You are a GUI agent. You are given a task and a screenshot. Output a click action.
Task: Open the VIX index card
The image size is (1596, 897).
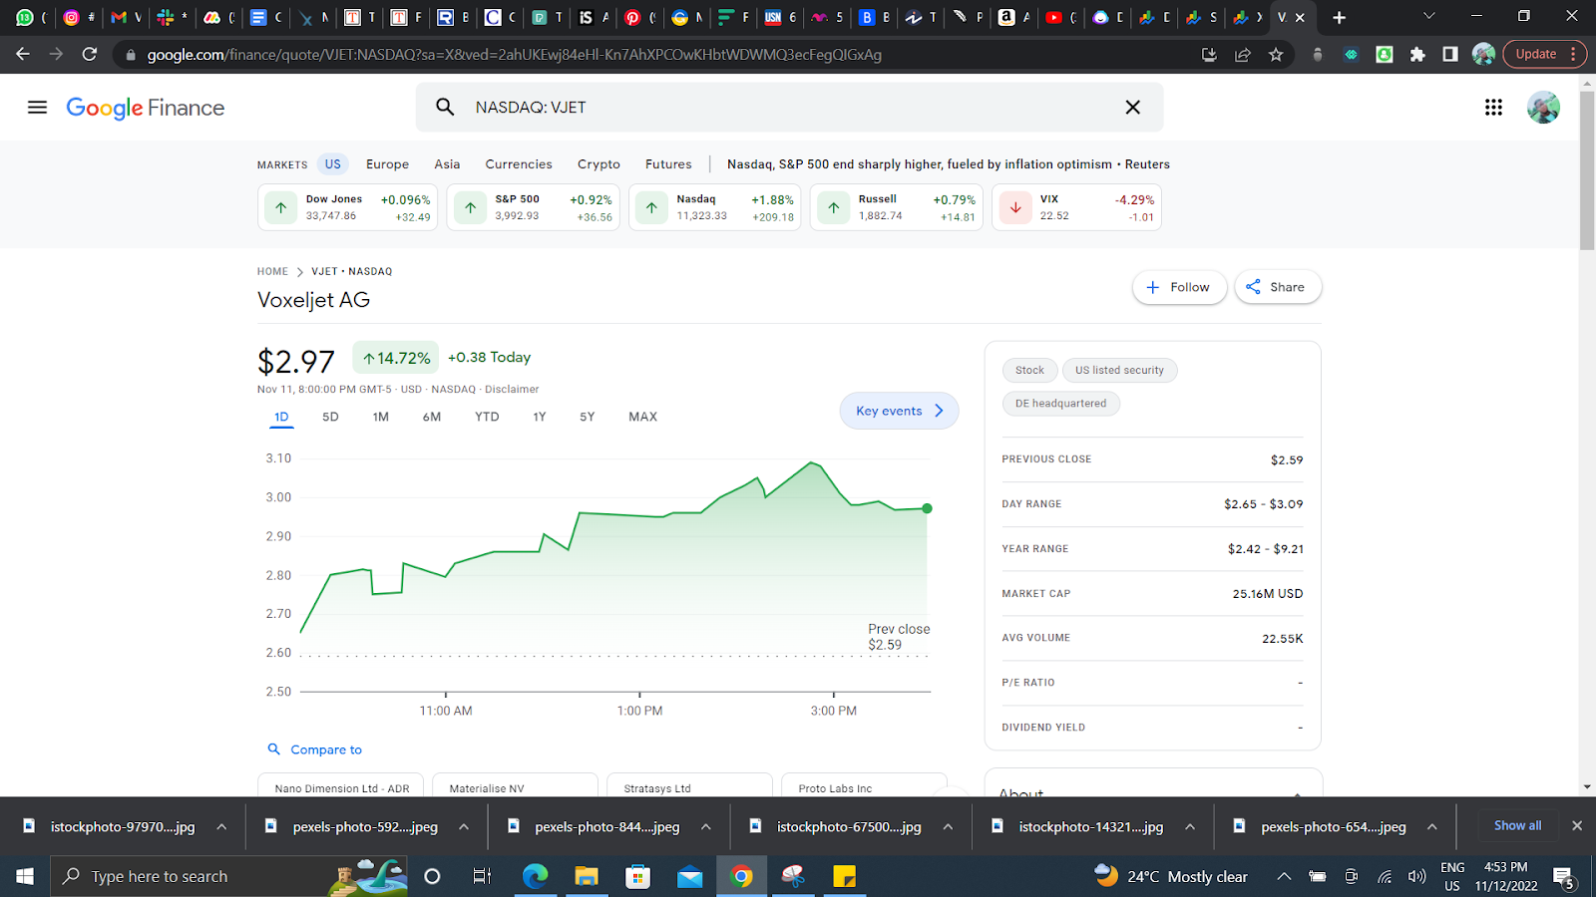(1076, 207)
